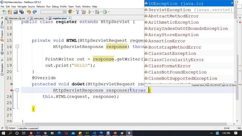Screen dimensions: 242x136
Task: Redo the last undone edit
Action: point(35,12)
